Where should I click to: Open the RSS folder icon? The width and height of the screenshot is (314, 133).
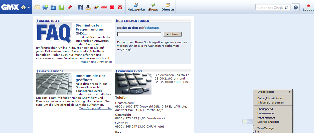(53, 7)
